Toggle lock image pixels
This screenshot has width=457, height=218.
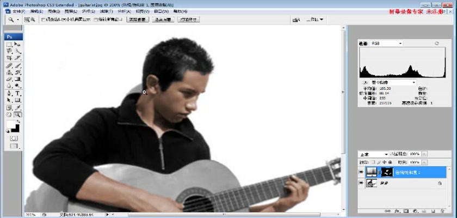coord(379,162)
